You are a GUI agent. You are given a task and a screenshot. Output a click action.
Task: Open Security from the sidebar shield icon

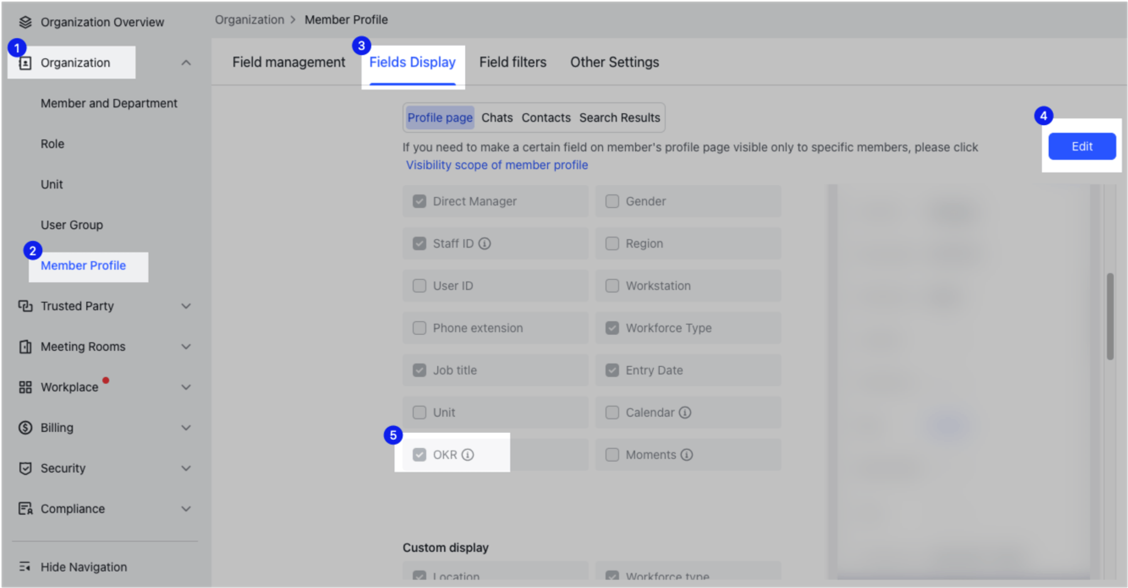[25, 468]
